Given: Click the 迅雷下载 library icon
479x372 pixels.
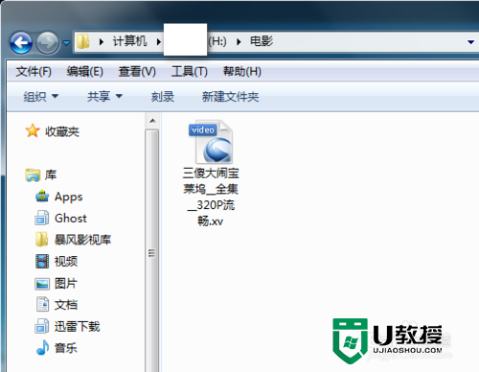Looking at the screenshot, I should pos(42,326).
